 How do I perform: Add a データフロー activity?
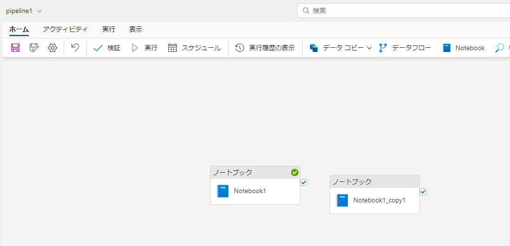(x=405, y=48)
